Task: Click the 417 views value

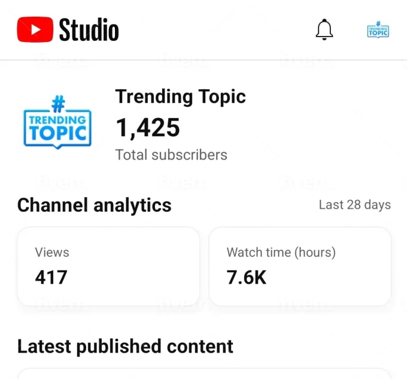Action: point(51,277)
